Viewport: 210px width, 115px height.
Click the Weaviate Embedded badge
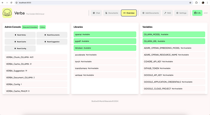pos(30,27)
